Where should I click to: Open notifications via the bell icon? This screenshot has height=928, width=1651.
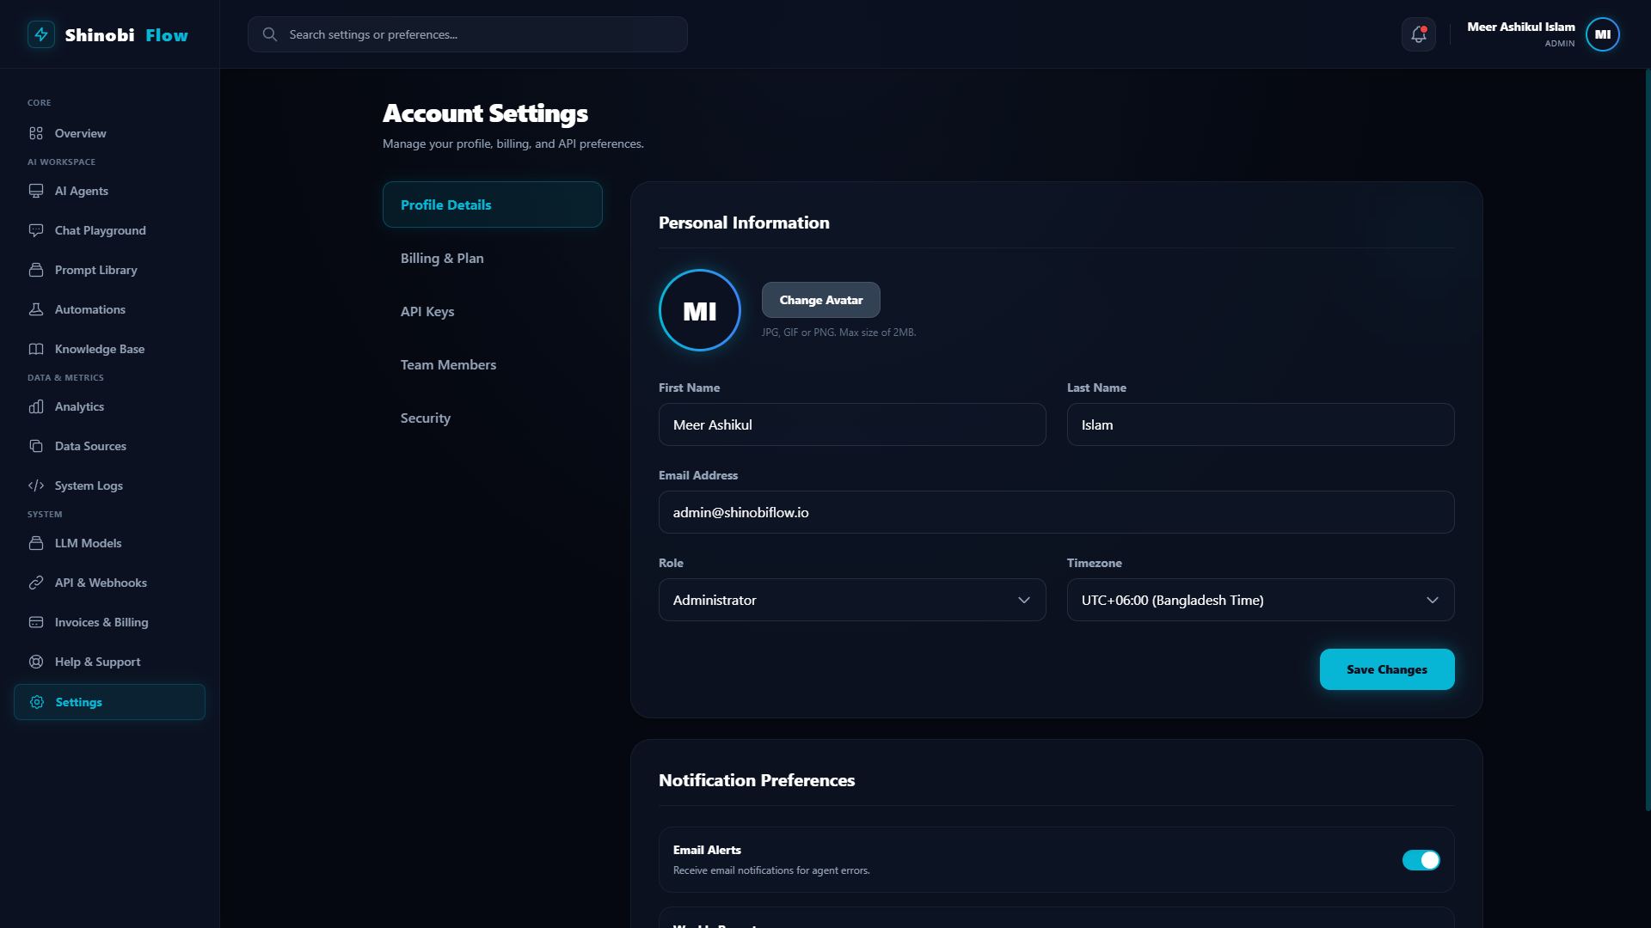(x=1419, y=34)
